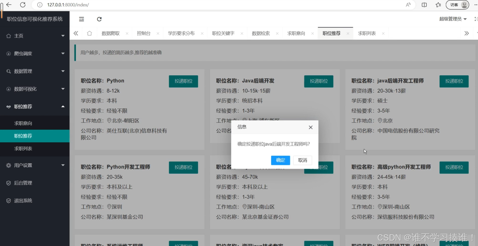The image size is (478, 246).
Task: Click 投递职位 for Java后端开发 job
Action: [319, 81]
